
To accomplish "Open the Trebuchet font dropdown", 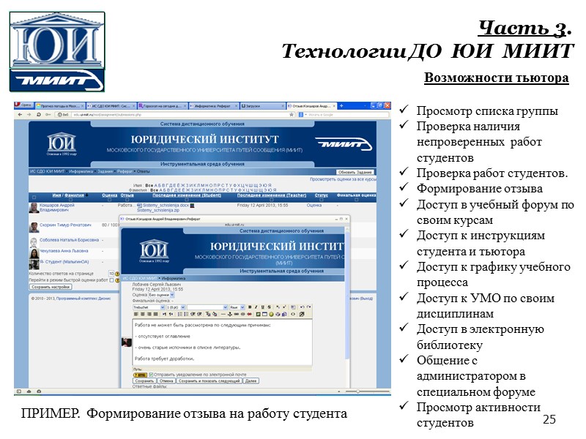I will (149, 307).
